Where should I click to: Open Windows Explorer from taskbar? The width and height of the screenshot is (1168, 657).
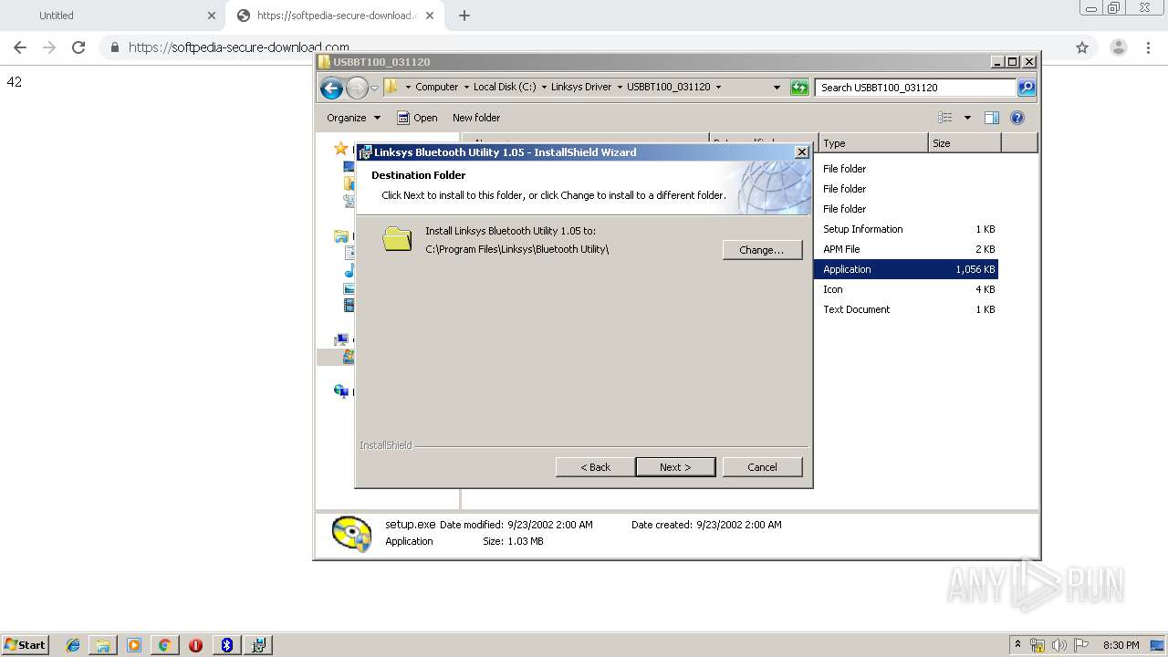[x=103, y=645]
